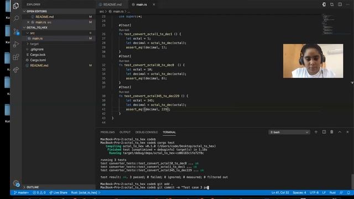This screenshot has width=354, height=199.
Task: Open the Run and Debug view
Action: point(16,44)
